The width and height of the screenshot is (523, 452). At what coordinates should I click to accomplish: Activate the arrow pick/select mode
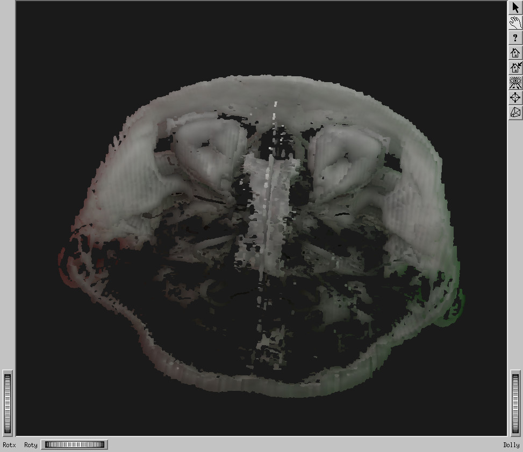coord(515,8)
